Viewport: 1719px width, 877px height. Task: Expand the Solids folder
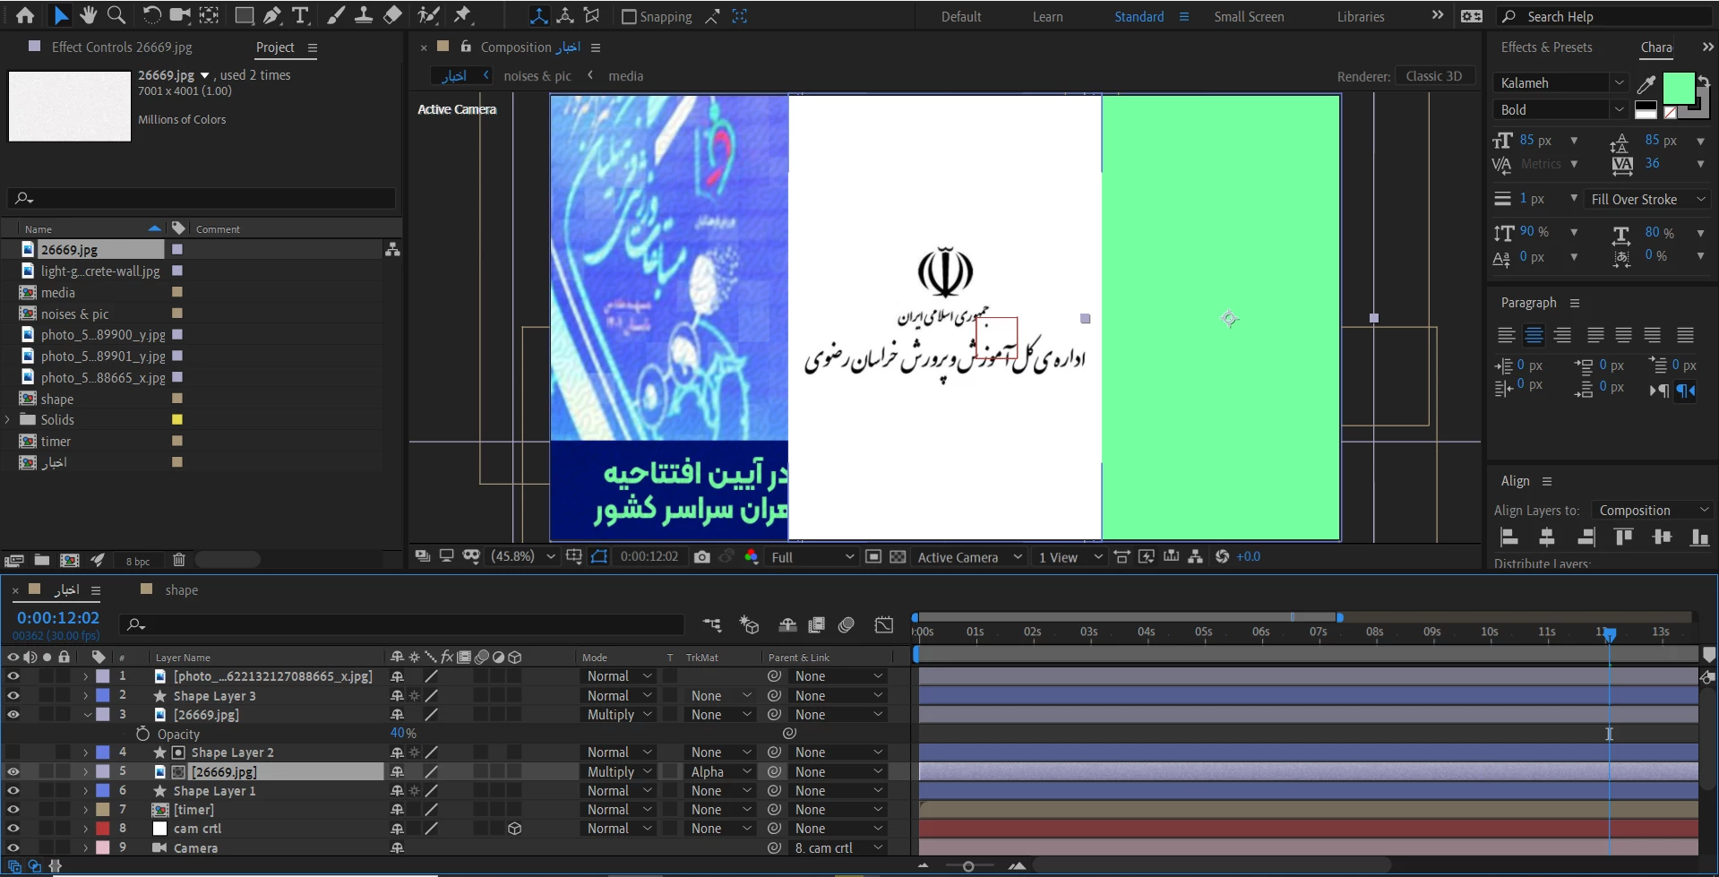[8, 419]
